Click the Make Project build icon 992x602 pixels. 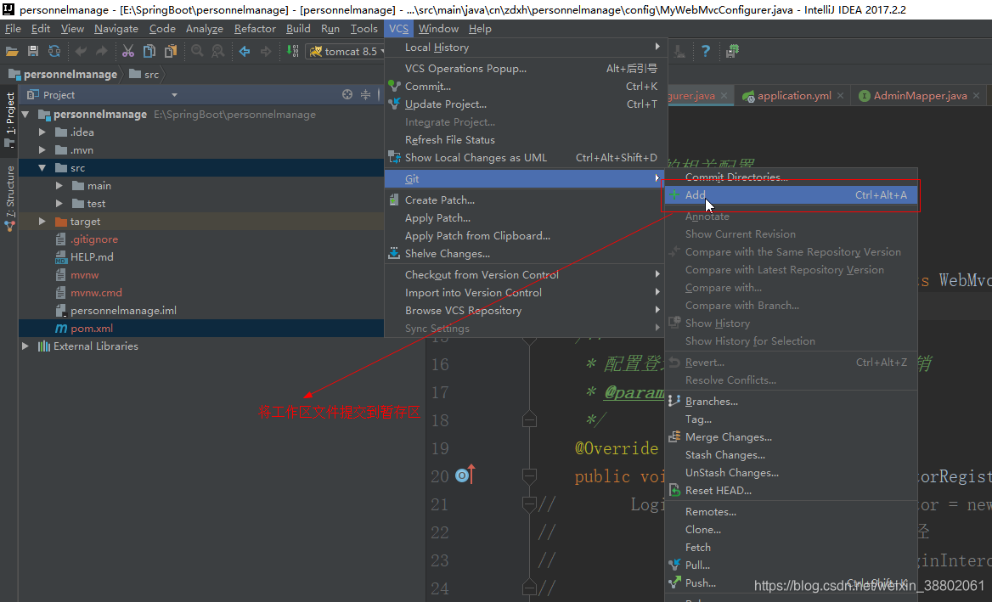click(292, 51)
